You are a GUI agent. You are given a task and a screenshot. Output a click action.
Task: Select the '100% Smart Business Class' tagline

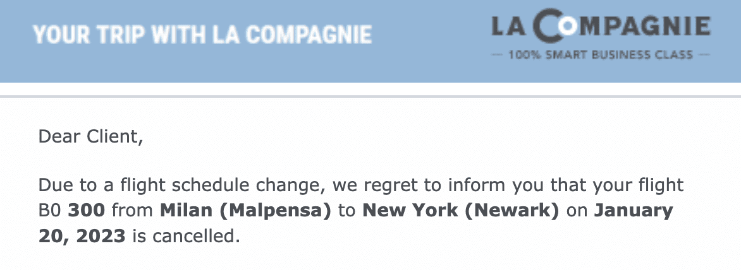601,55
